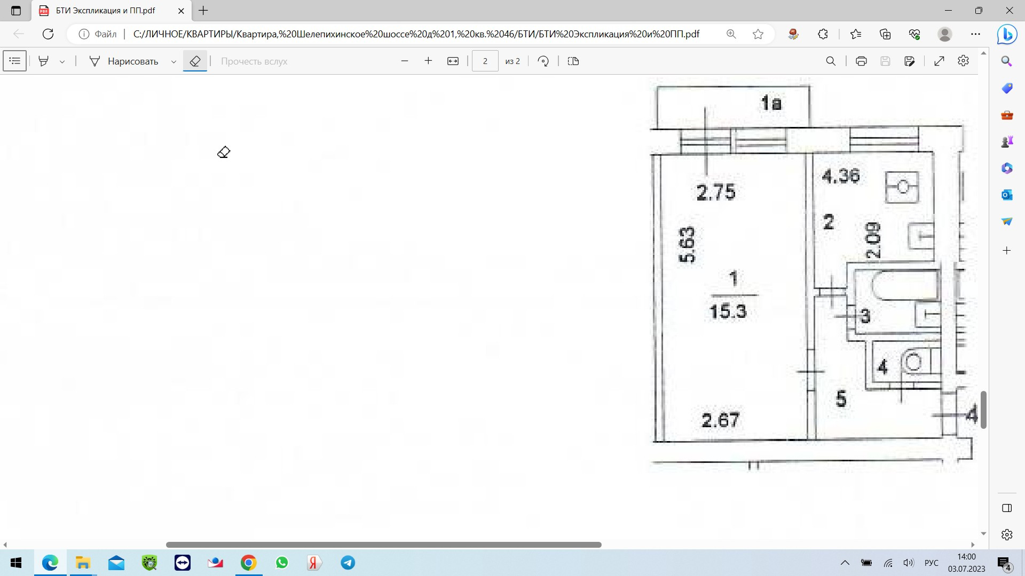Click the page number input field
This screenshot has height=576, width=1025.
click(485, 61)
